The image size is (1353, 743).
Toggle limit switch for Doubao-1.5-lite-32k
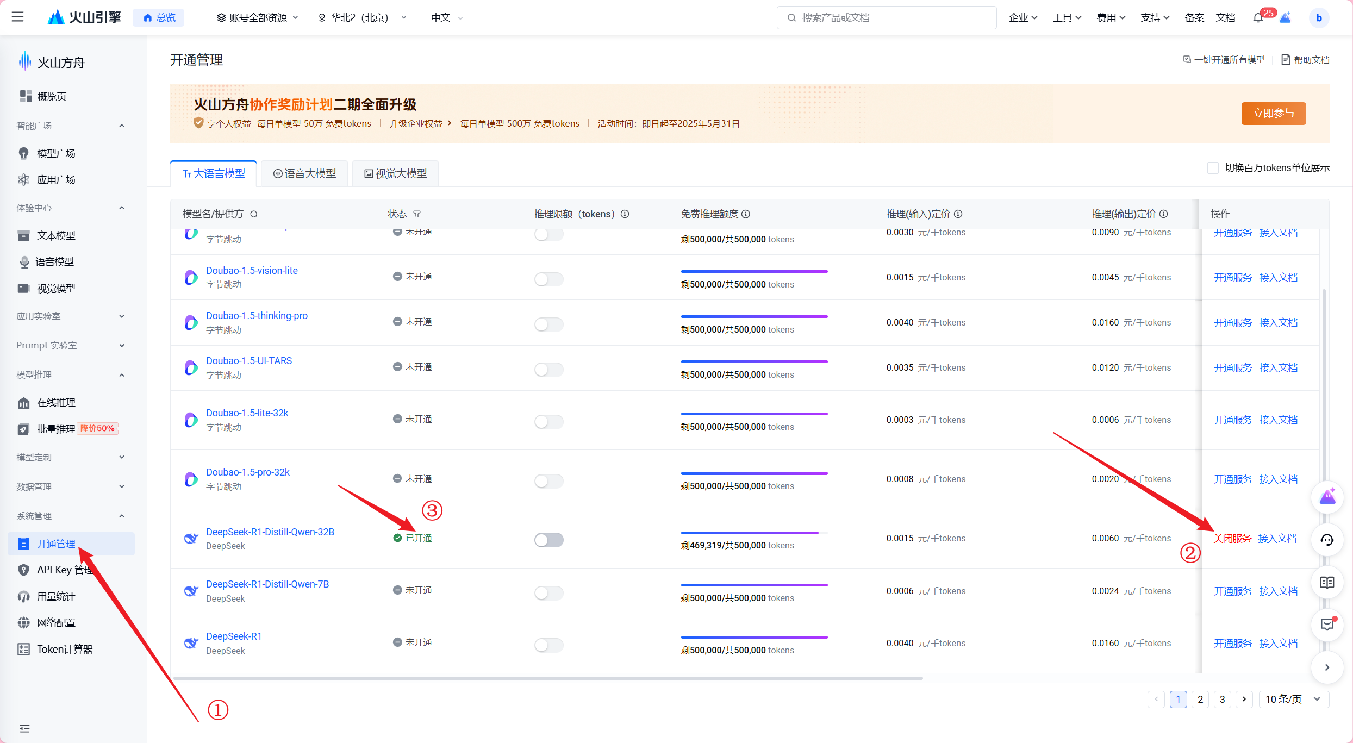coord(549,422)
